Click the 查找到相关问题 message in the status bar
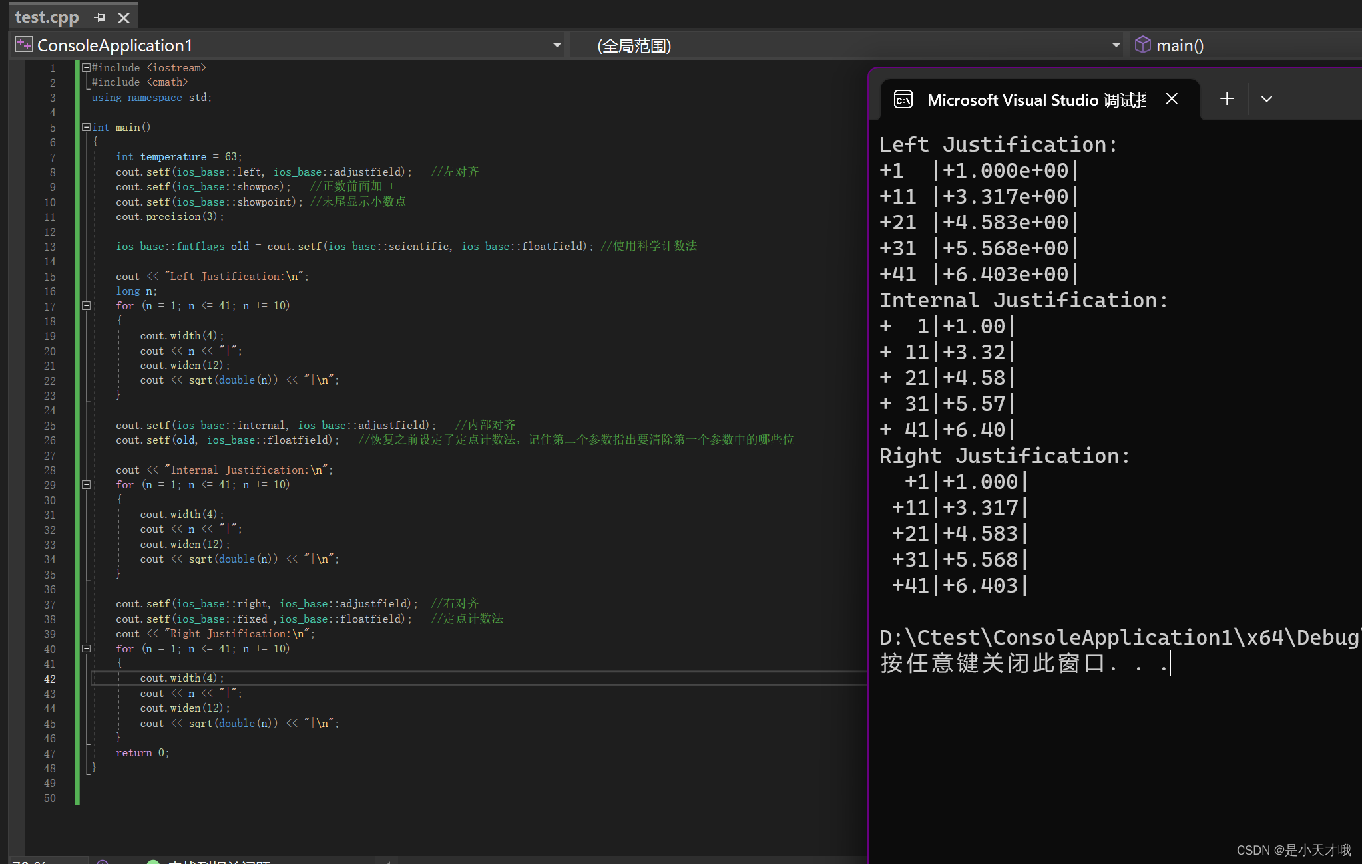The width and height of the screenshot is (1362, 864). click(220, 862)
